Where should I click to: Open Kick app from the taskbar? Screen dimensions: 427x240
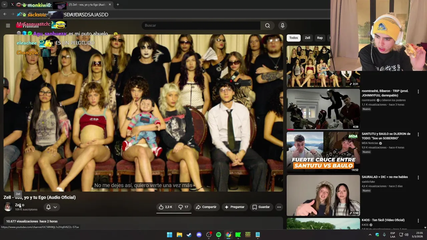click(x=238, y=235)
